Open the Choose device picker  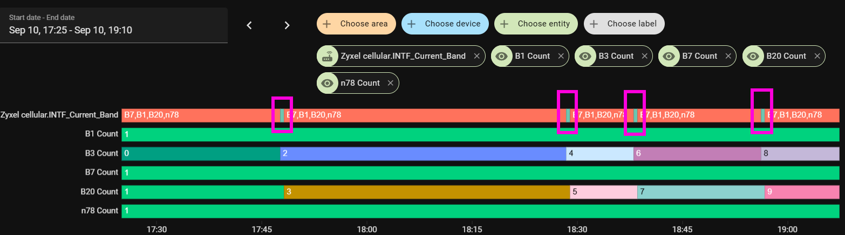445,24
